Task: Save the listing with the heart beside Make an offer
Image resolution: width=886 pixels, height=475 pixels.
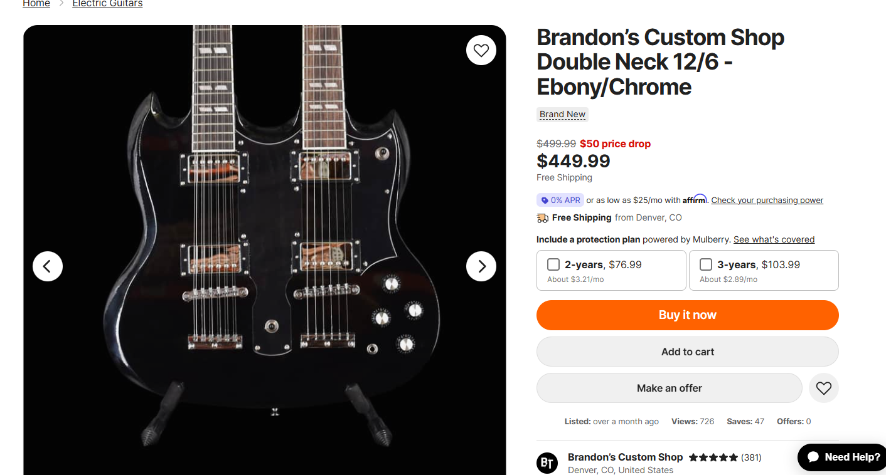Action: [824, 388]
